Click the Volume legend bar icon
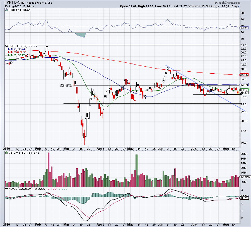This screenshot has height=227, width=251. tap(7, 153)
